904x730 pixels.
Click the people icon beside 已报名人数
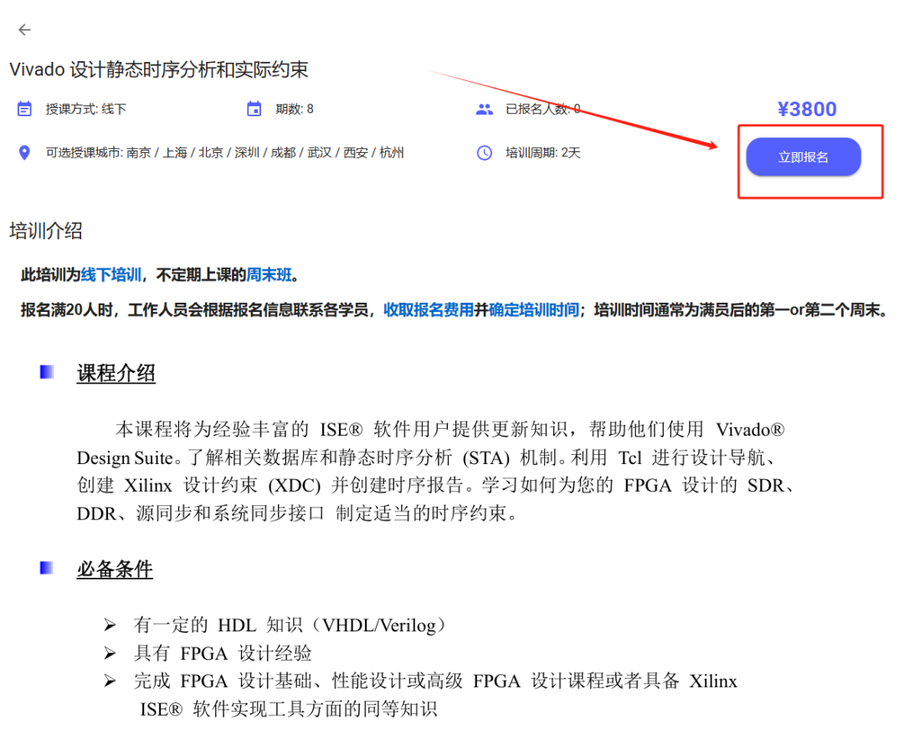click(485, 109)
